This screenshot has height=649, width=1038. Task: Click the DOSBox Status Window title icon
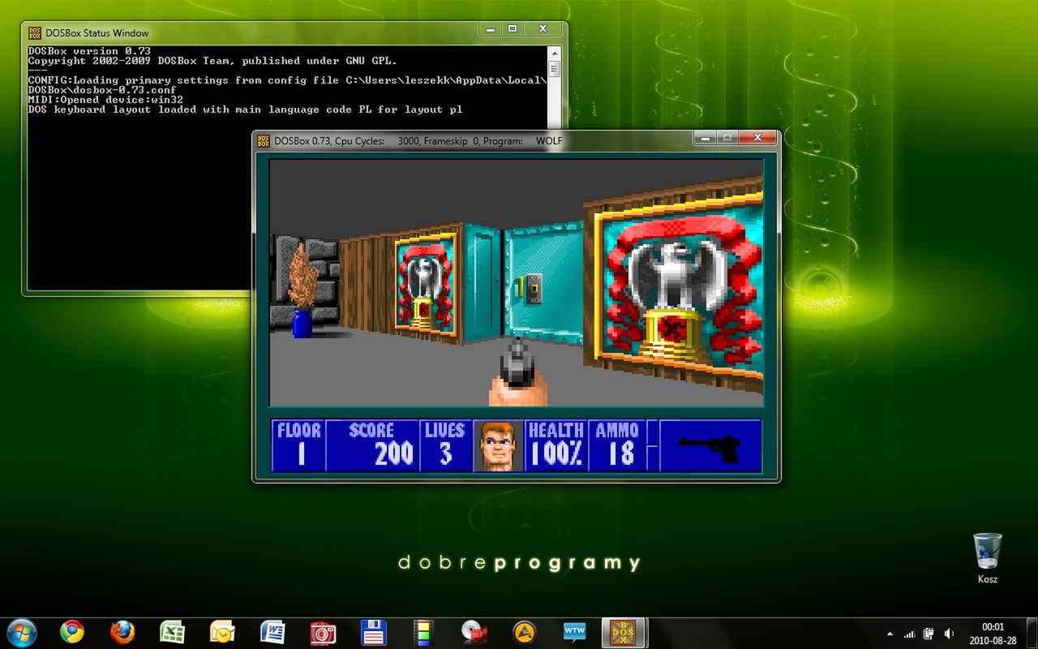[35, 33]
